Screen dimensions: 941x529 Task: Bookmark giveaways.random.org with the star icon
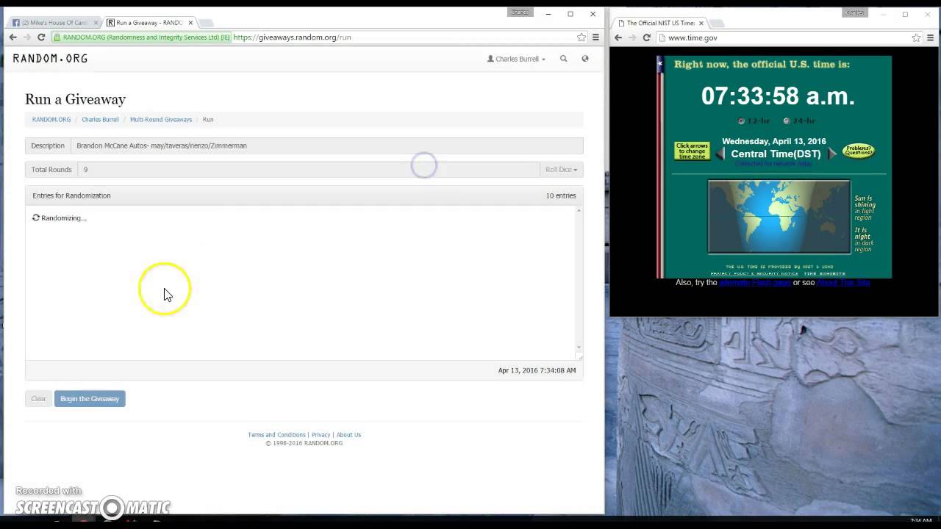click(582, 37)
